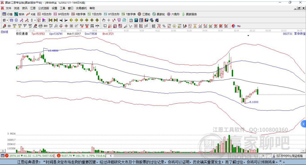Click stock code 002731 萃华珠宝
This screenshot has height=165, width=306.
point(294,34)
